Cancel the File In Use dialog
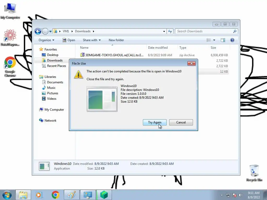Viewport: 267px width, 200px height. [181, 122]
